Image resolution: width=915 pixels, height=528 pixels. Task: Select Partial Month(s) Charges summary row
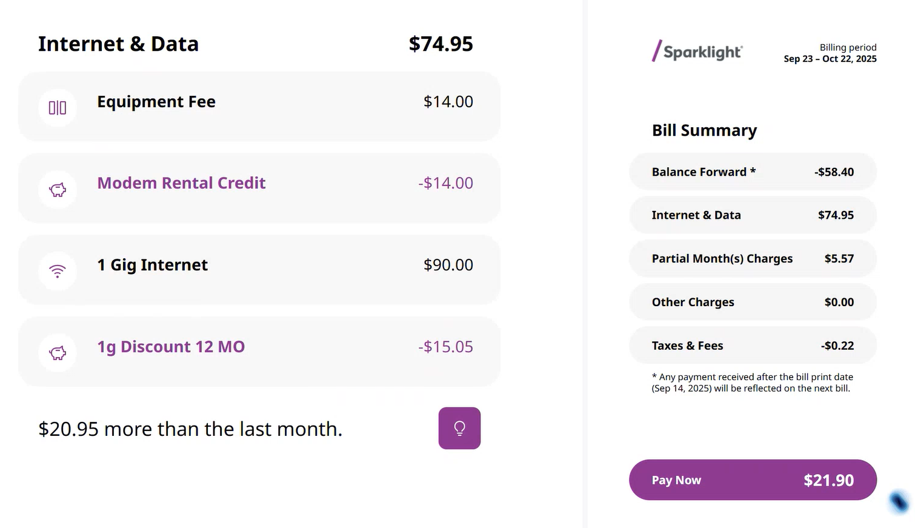753,259
